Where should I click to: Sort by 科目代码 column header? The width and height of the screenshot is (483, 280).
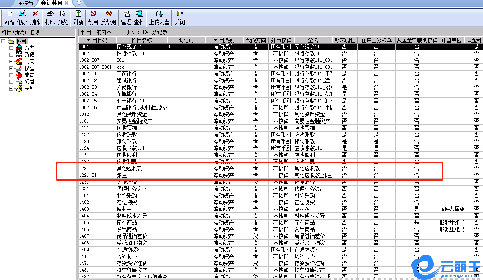tap(97, 40)
